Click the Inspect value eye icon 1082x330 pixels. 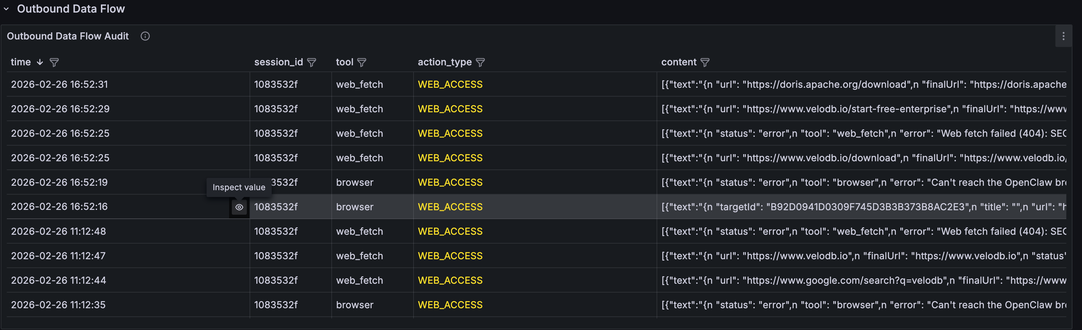(x=239, y=207)
